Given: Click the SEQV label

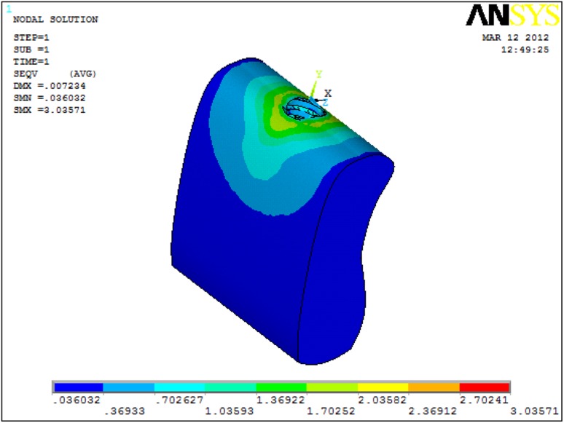Looking at the screenshot, I should click(x=26, y=74).
